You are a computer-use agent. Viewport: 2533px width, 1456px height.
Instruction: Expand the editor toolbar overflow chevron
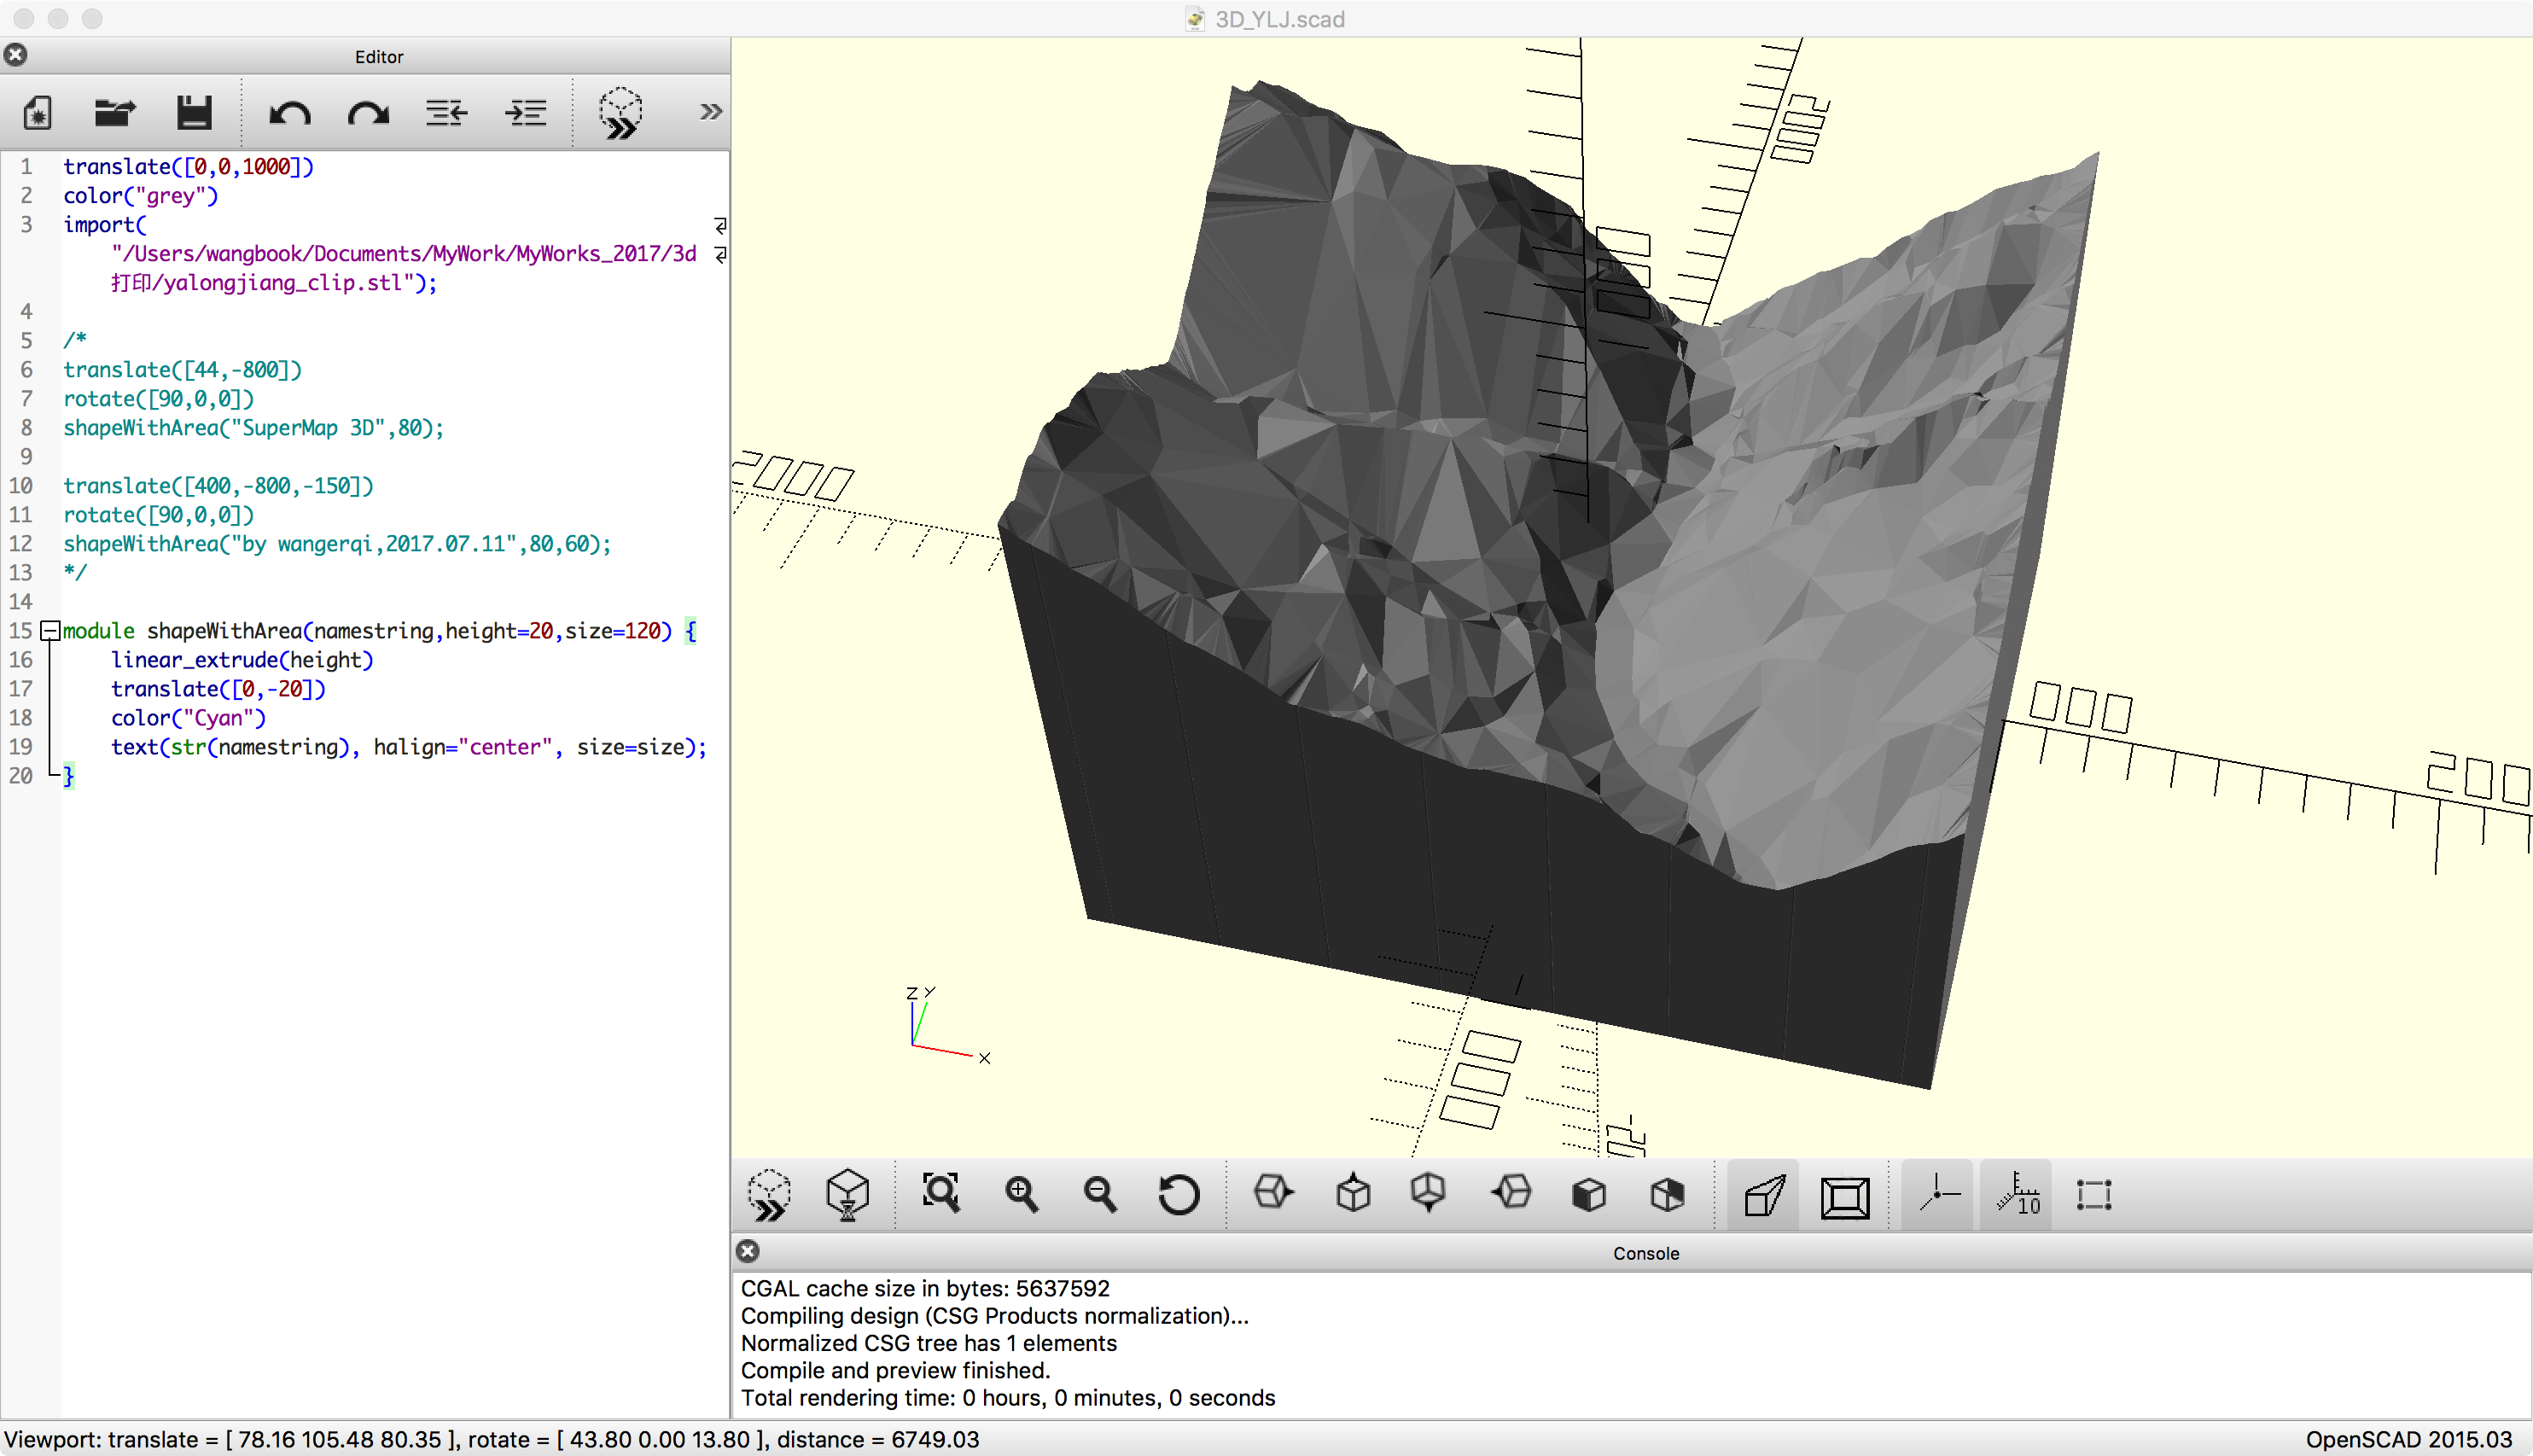(710, 112)
